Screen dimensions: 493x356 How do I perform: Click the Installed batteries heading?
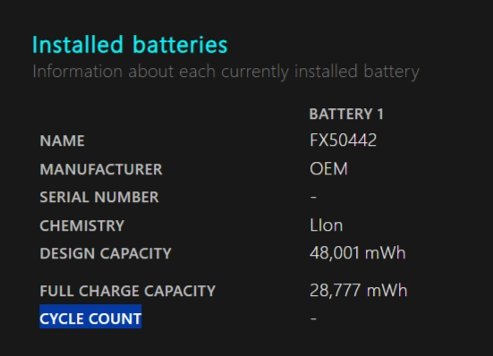130,45
